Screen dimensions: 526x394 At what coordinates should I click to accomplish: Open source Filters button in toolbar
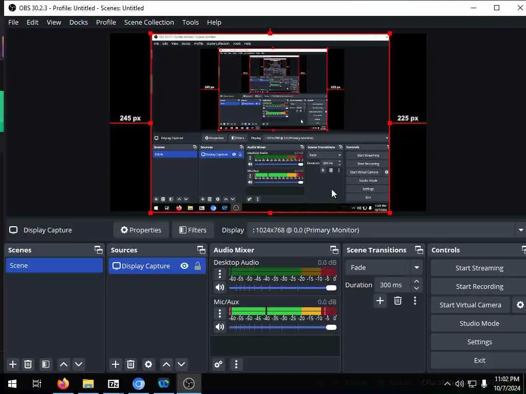193,230
